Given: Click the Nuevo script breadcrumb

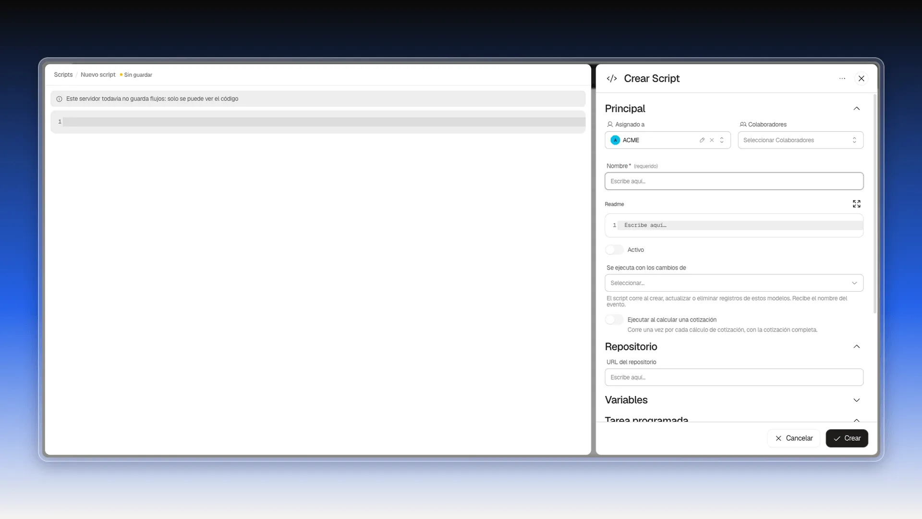Looking at the screenshot, I should [x=98, y=74].
